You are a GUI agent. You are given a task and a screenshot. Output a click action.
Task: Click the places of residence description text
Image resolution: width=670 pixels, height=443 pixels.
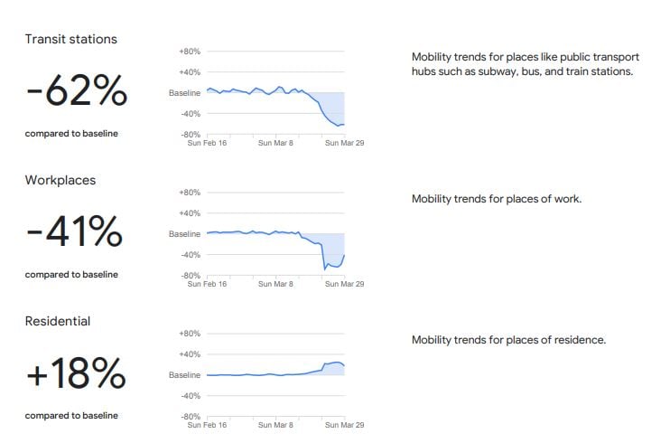[508, 340]
